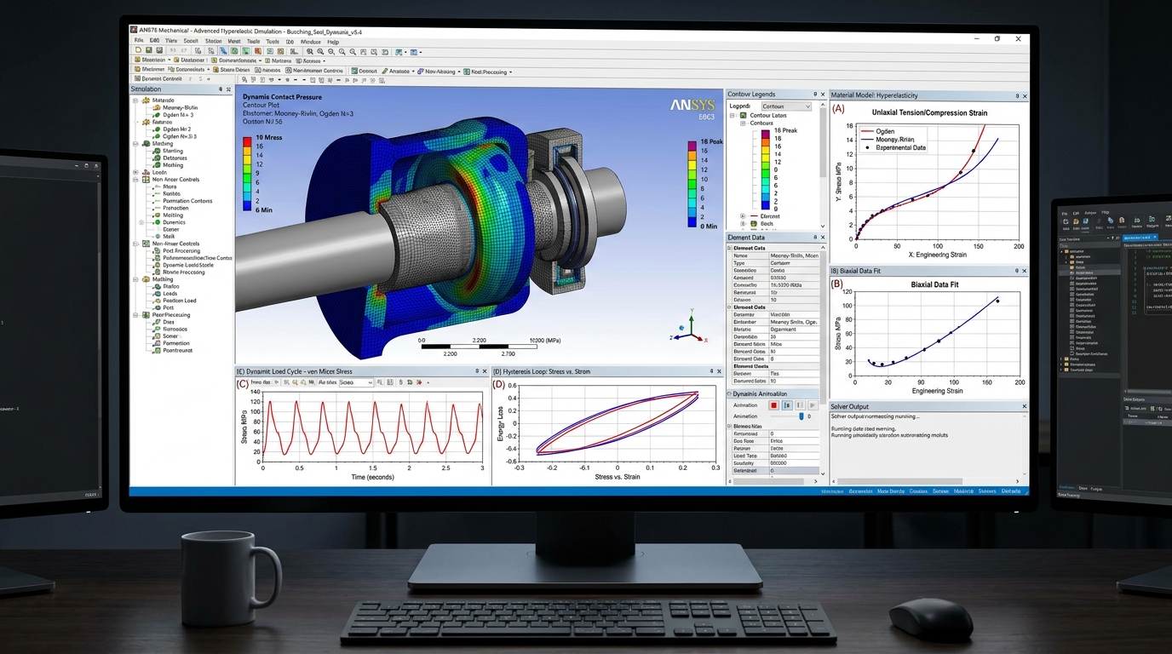Image resolution: width=1172 pixels, height=654 pixels.
Task: Click the Nonlinear Controls toolbar button
Action: pyautogui.click(x=314, y=72)
